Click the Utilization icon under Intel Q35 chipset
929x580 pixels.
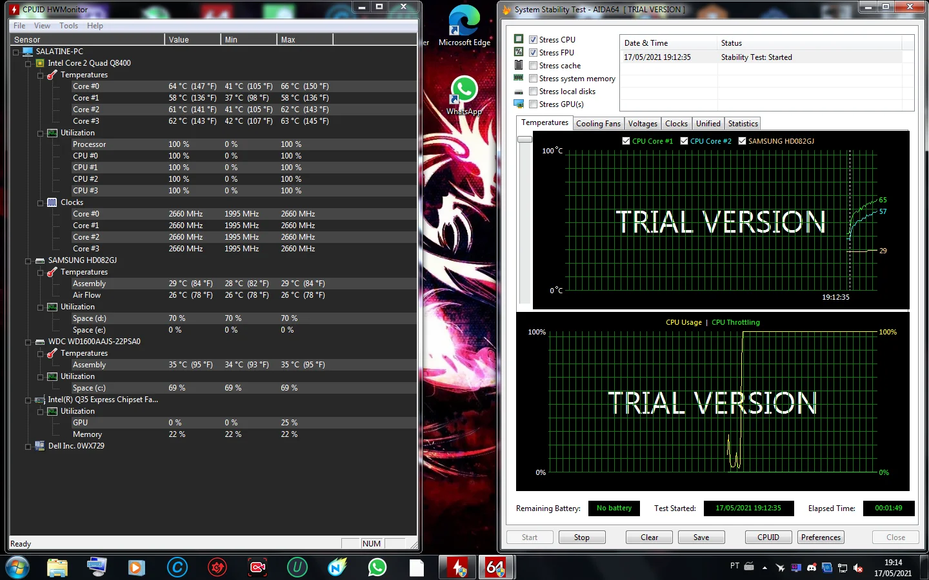pyautogui.click(x=52, y=411)
